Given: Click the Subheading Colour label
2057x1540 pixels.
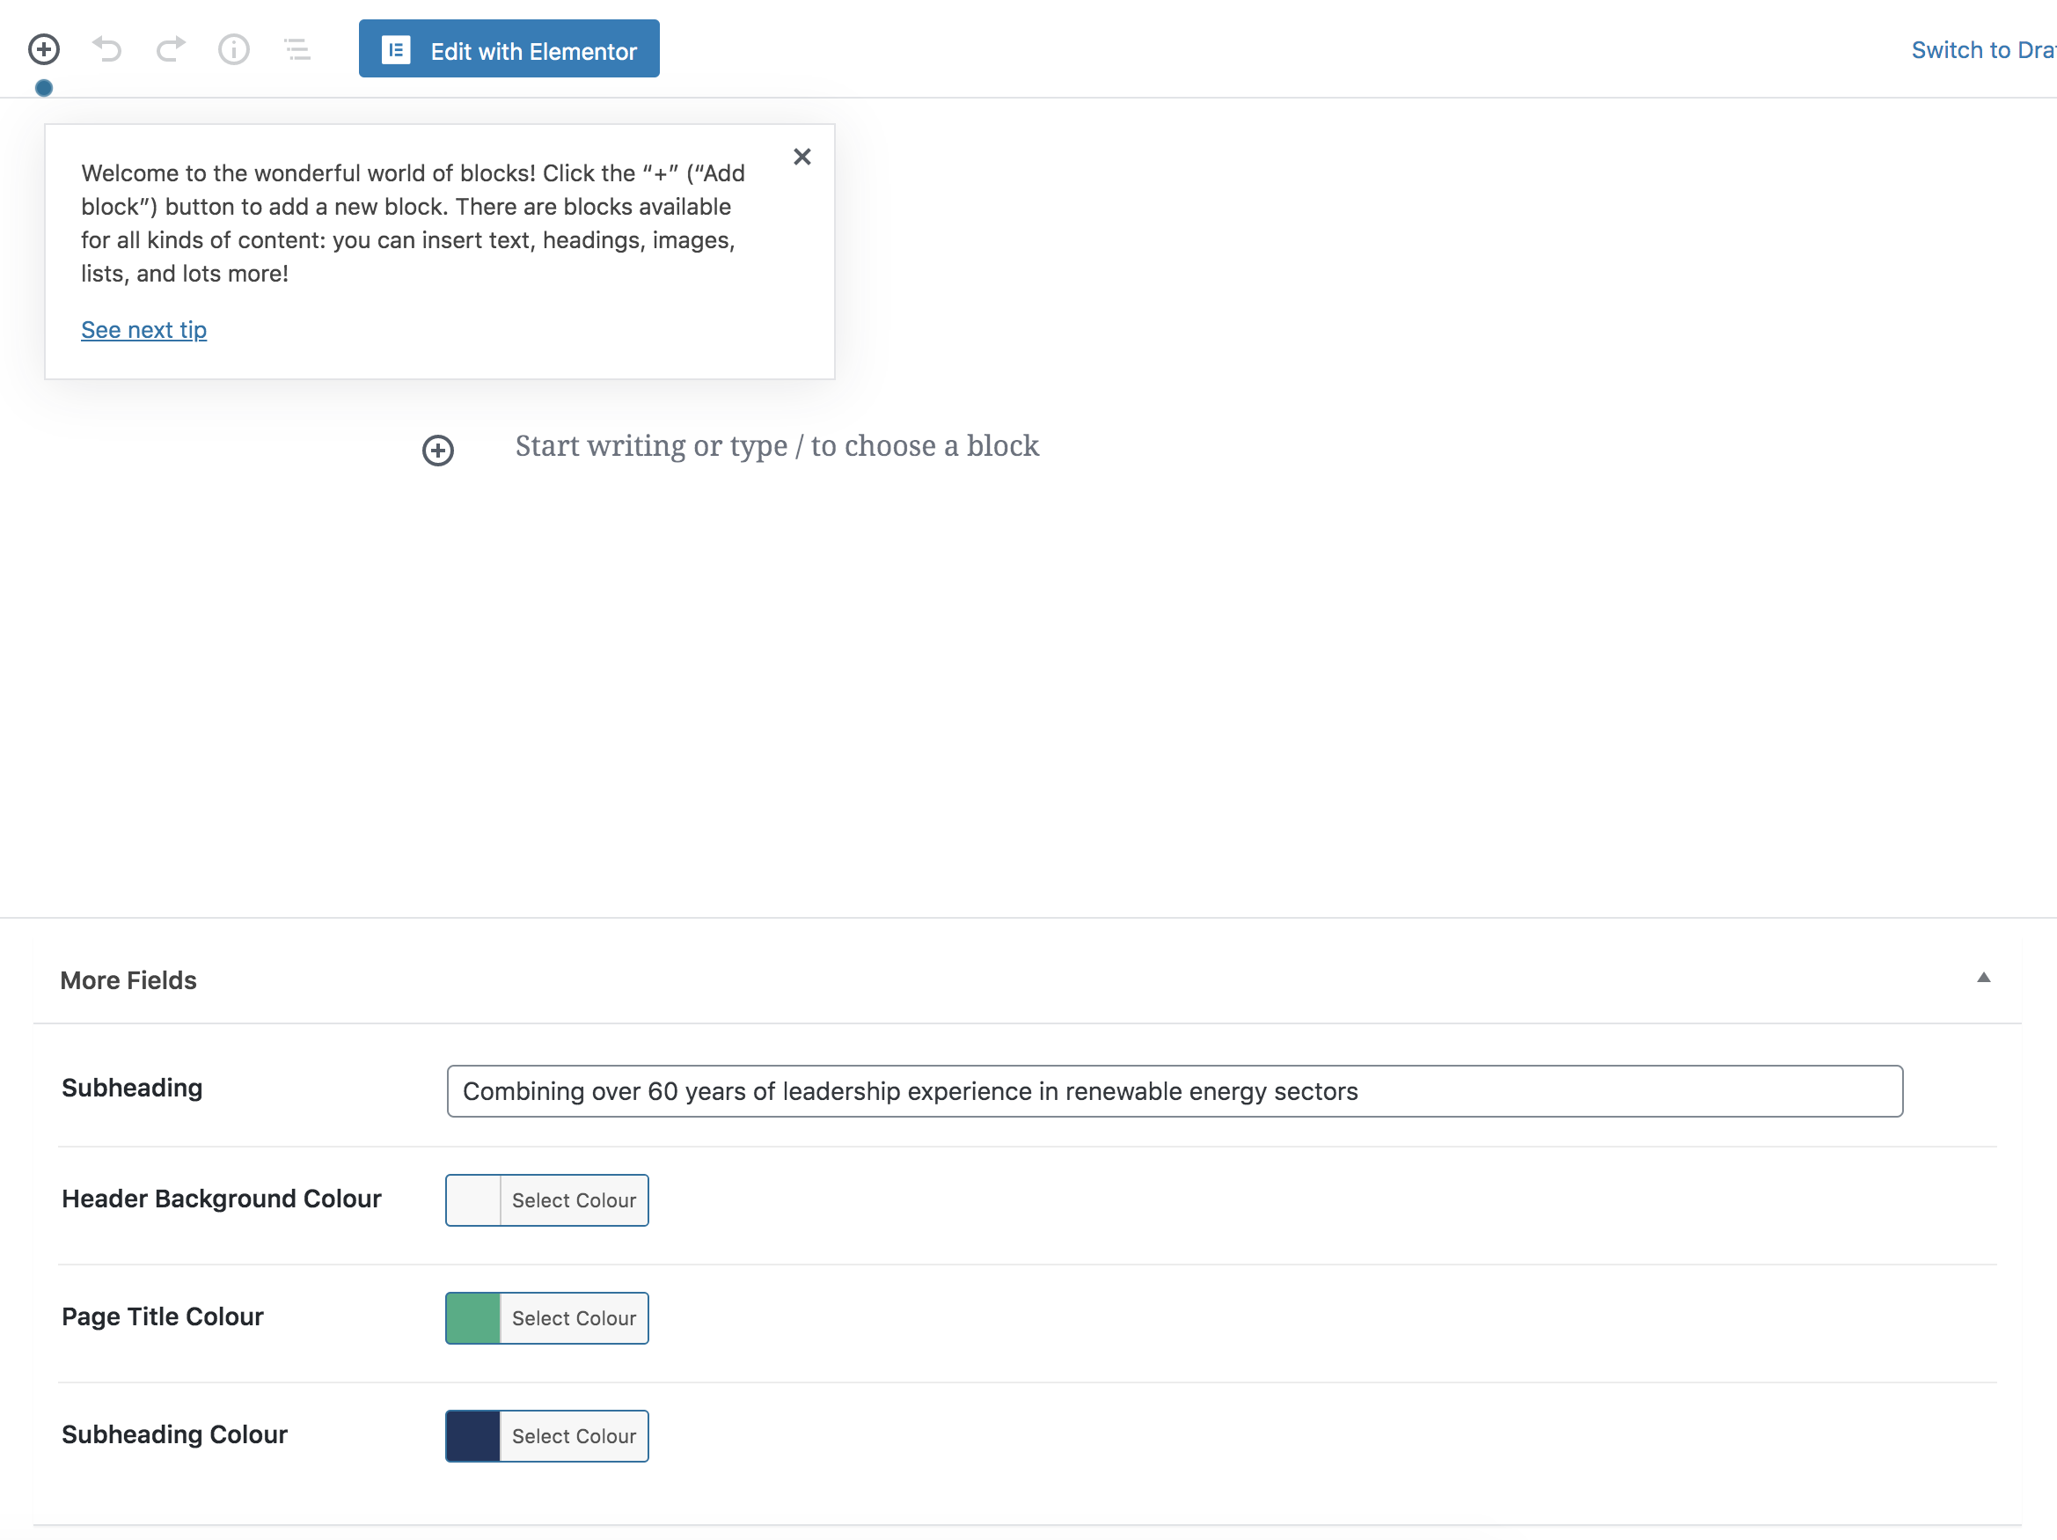Looking at the screenshot, I should [175, 1435].
